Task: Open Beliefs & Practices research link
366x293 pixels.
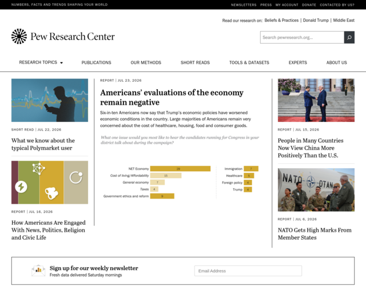Action: (x=281, y=21)
